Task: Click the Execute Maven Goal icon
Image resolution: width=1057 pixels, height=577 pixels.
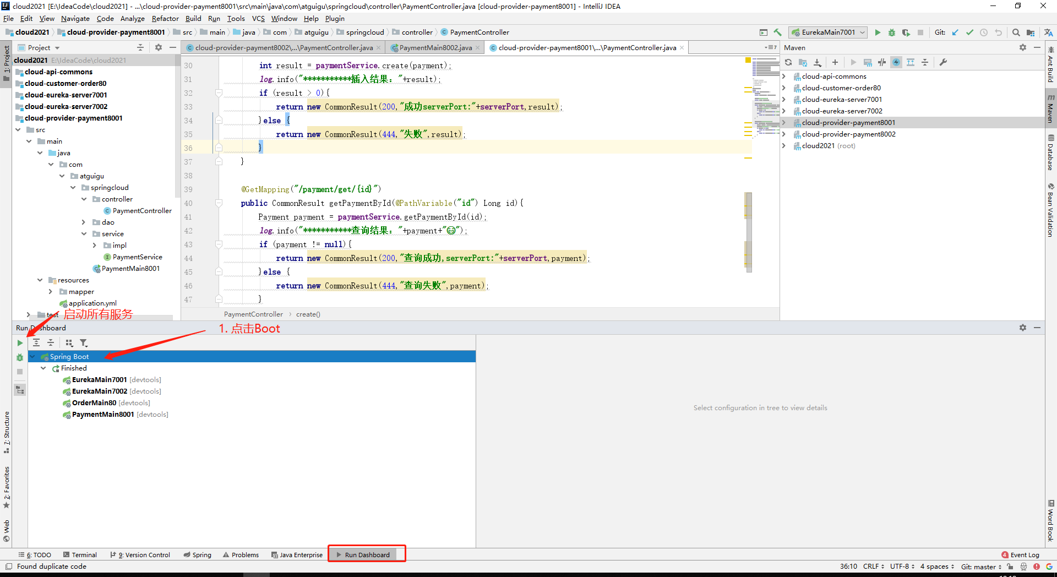Action: coord(868,62)
